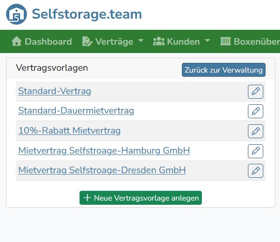Click the Selfstorage.team title text
The image size is (280, 242).
point(87,14)
